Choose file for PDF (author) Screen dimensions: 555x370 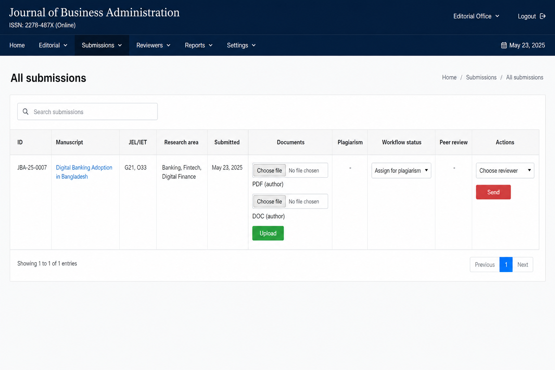[x=270, y=171]
